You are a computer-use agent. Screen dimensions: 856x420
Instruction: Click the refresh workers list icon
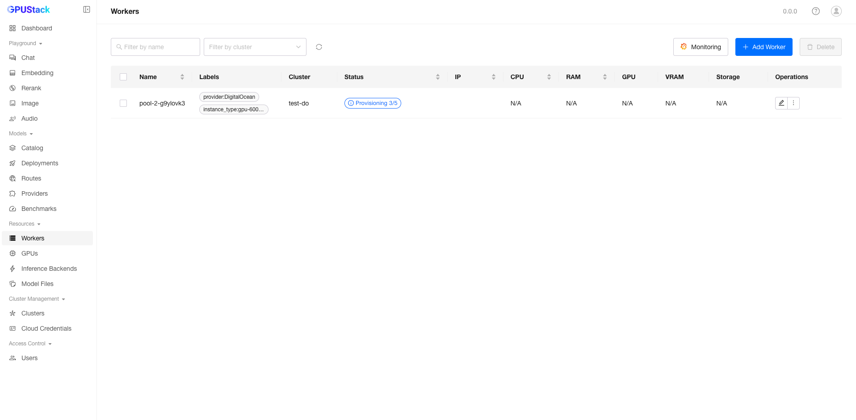(319, 47)
